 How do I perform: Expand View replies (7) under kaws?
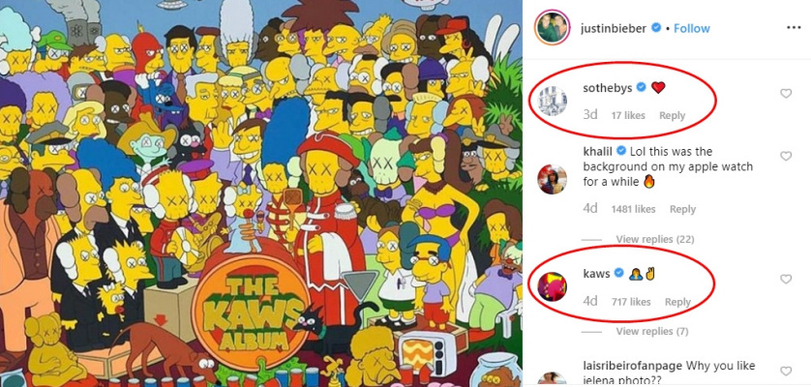click(651, 331)
